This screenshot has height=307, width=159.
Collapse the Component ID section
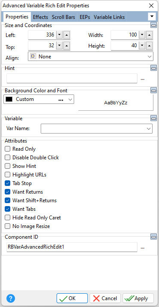coord(153,237)
